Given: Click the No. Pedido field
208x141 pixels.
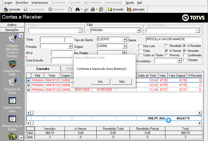Looking at the screenshot, I should coord(112,53).
